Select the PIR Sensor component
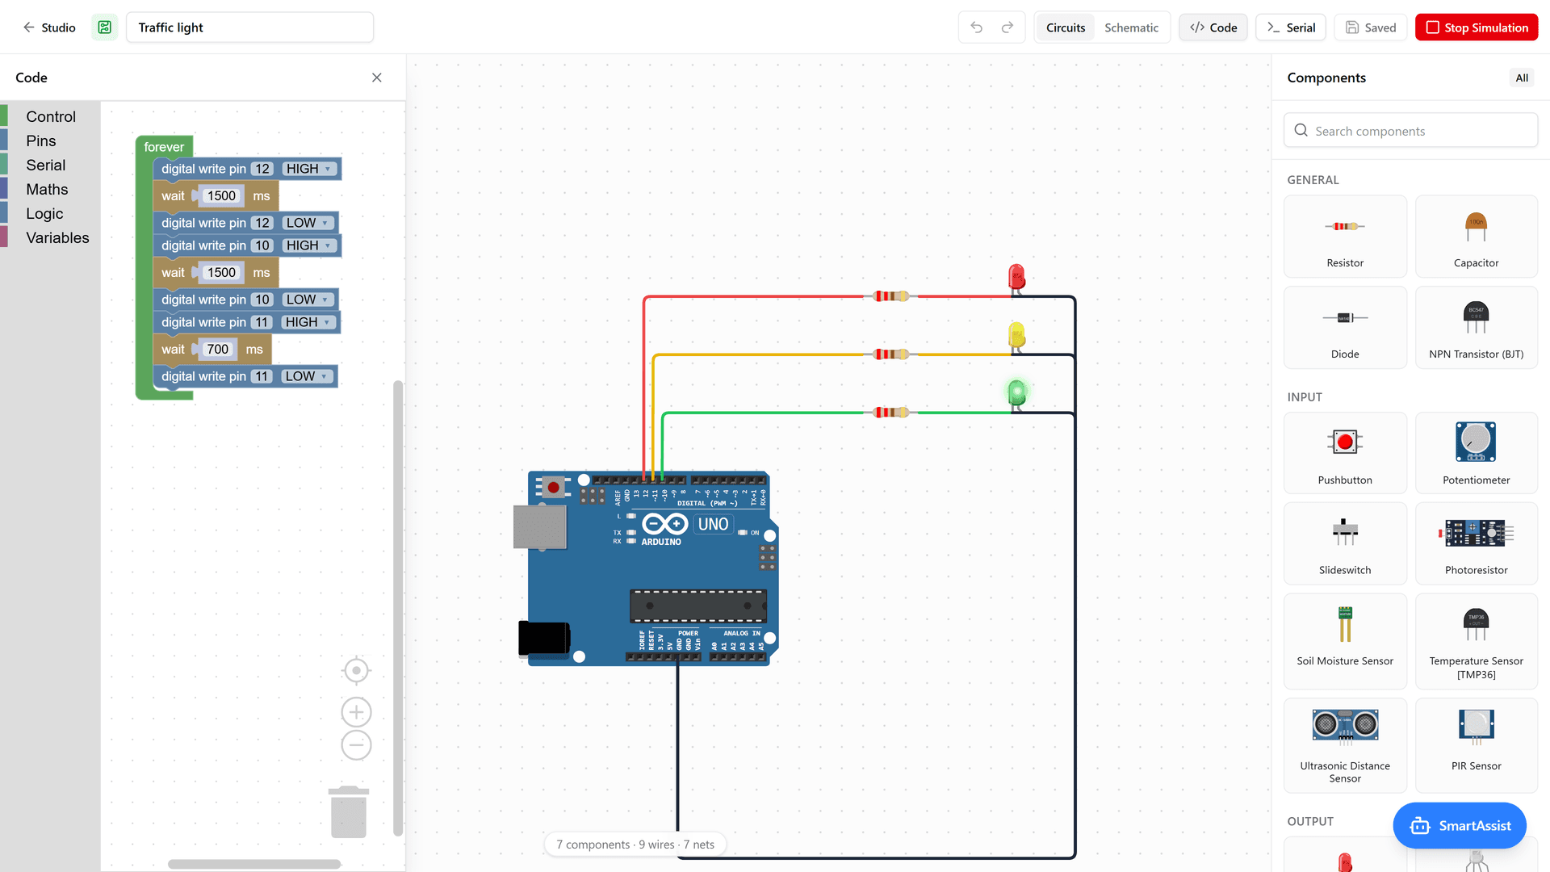Viewport: 1550px width, 872px height. tap(1476, 745)
